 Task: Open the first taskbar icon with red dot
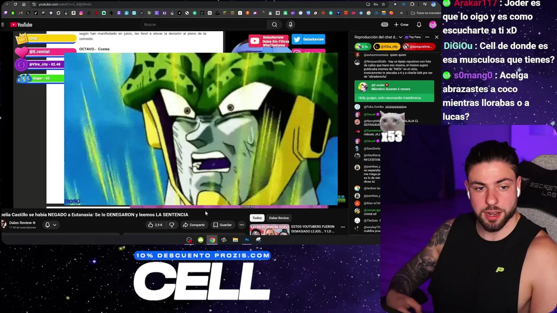(x=189, y=240)
